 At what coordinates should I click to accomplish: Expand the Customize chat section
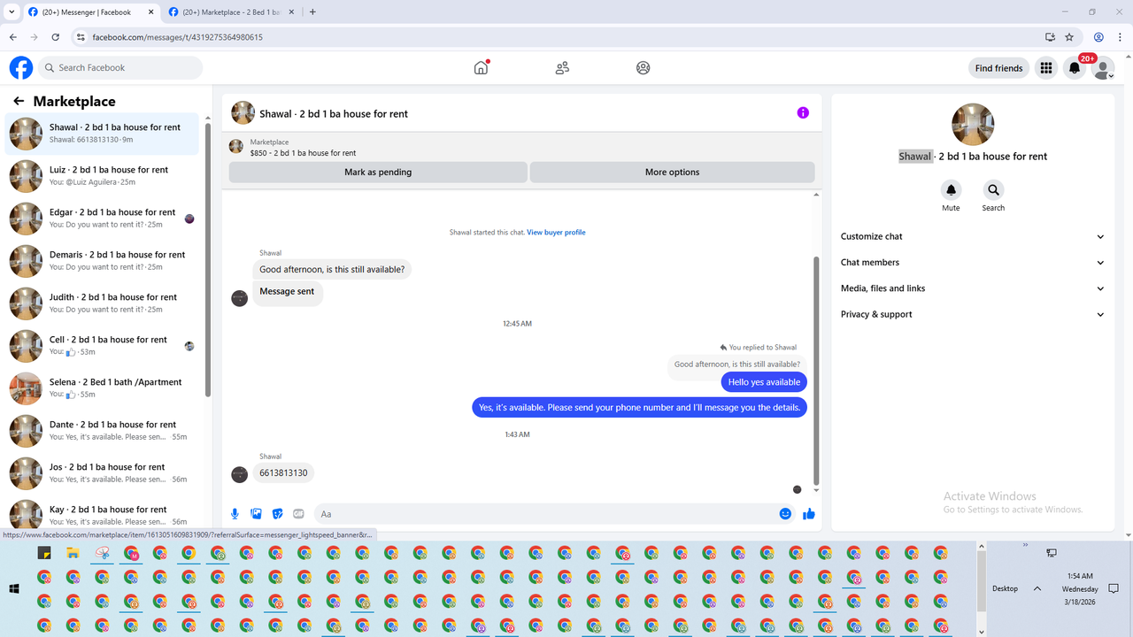click(973, 236)
